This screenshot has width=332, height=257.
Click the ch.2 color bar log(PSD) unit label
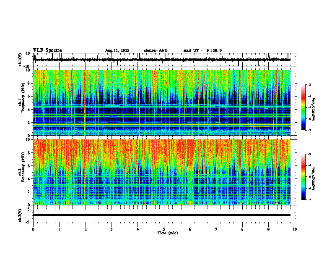314,179
